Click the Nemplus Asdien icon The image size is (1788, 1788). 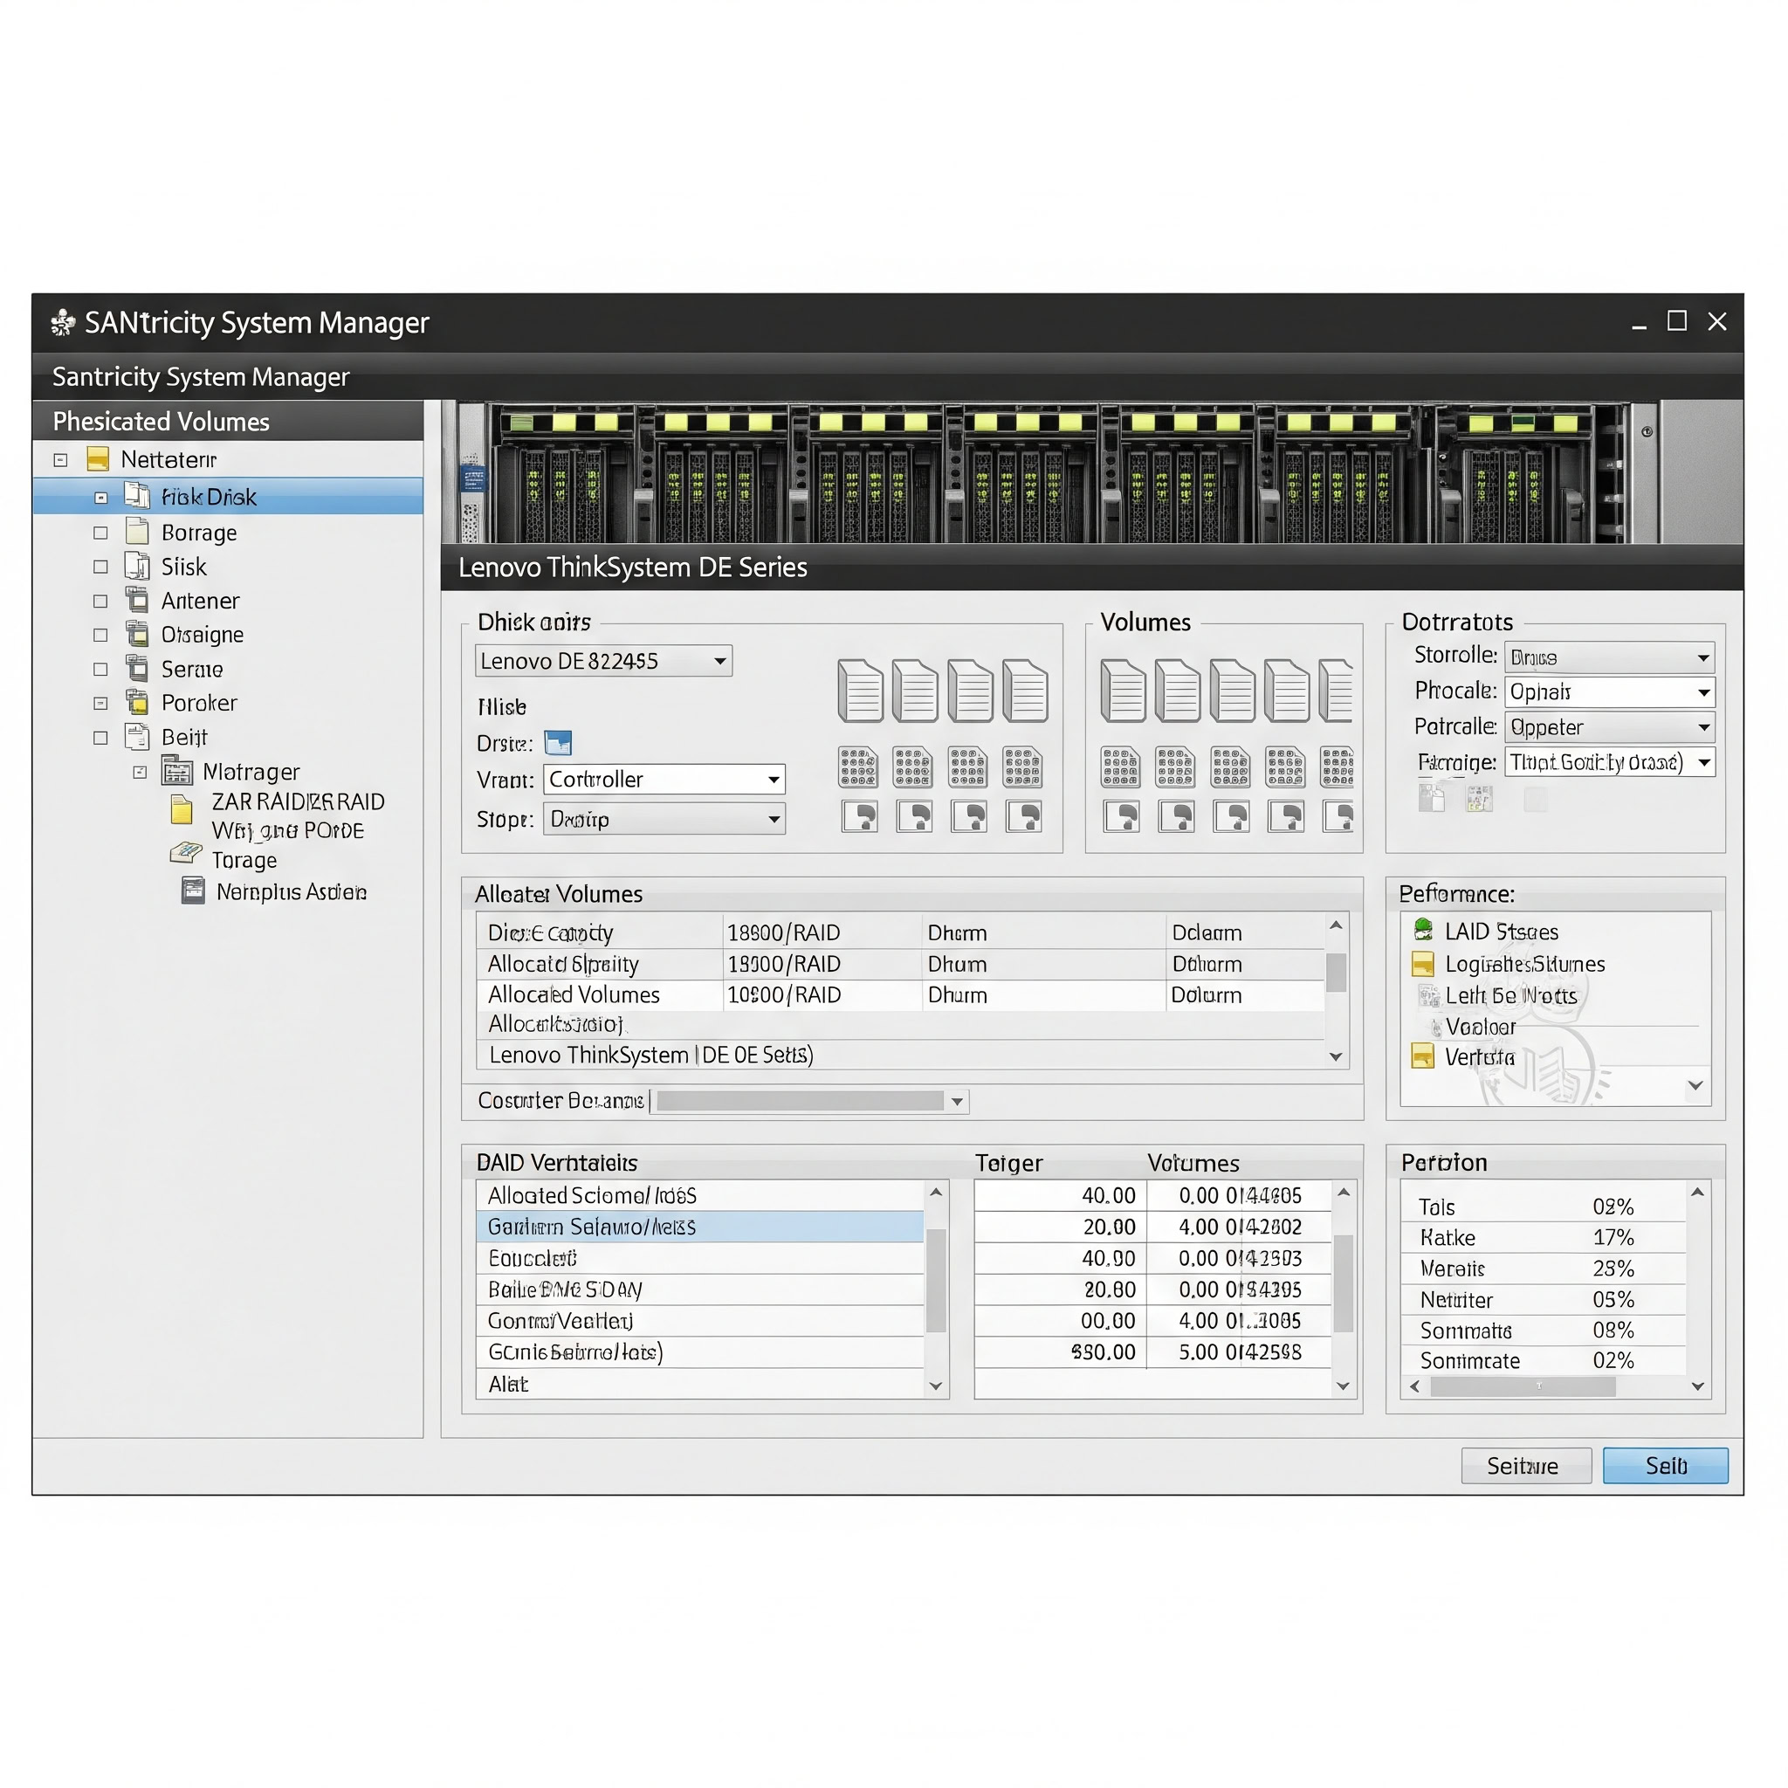coord(194,891)
